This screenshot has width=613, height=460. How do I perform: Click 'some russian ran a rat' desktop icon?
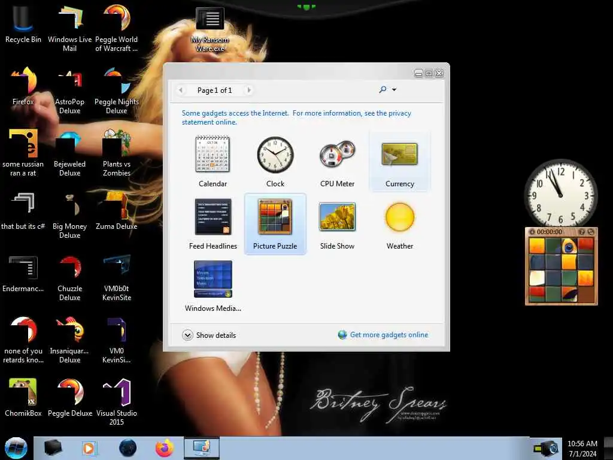tap(23, 153)
